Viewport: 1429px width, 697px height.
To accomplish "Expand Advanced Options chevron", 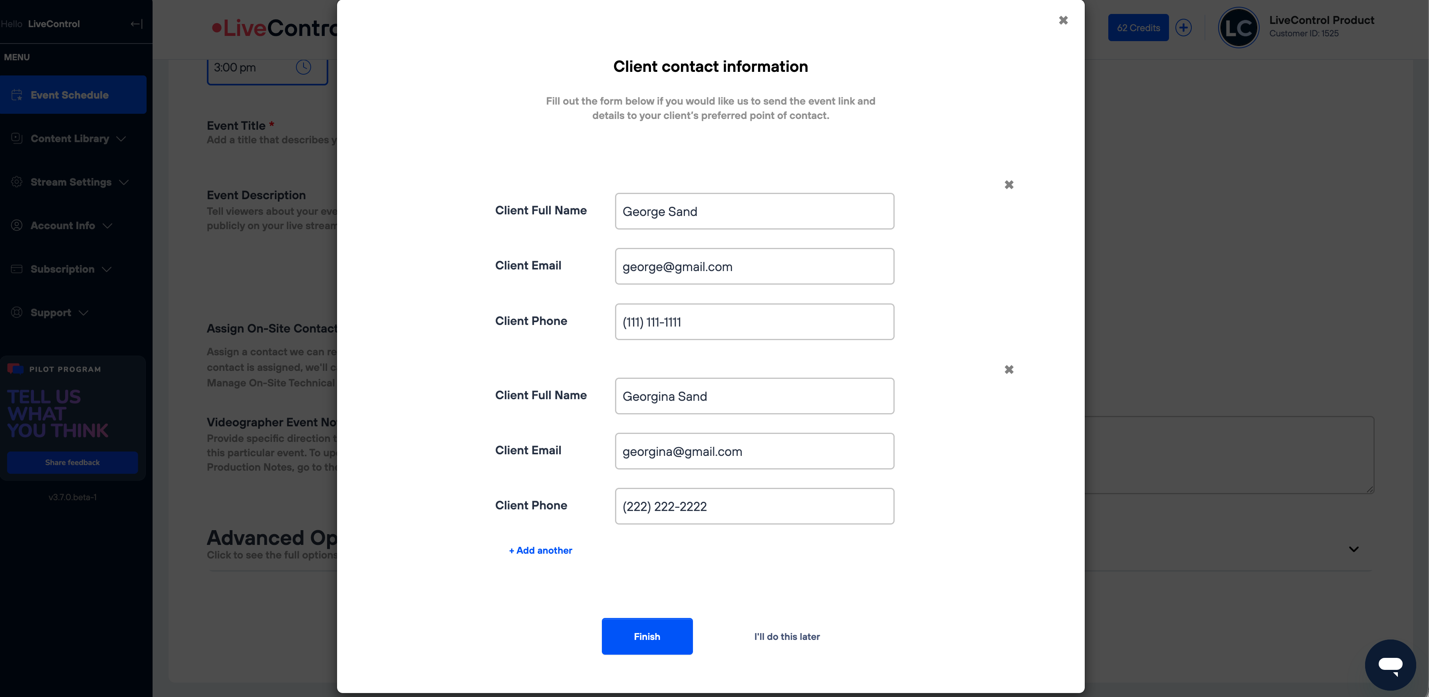I will (1354, 549).
